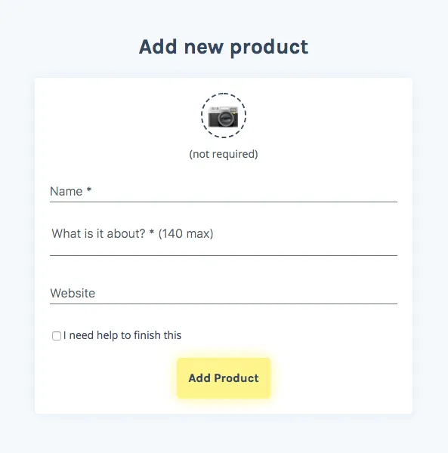Click the "Add new product" heading
The height and width of the screenshot is (453, 448).
224,48
